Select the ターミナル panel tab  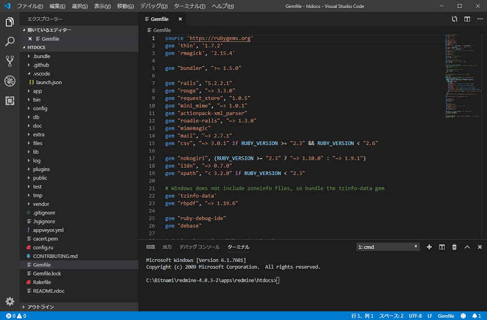point(239,247)
